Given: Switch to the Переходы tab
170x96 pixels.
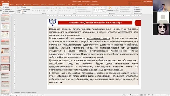Looking at the screenshot, I should (x=36, y=5).
